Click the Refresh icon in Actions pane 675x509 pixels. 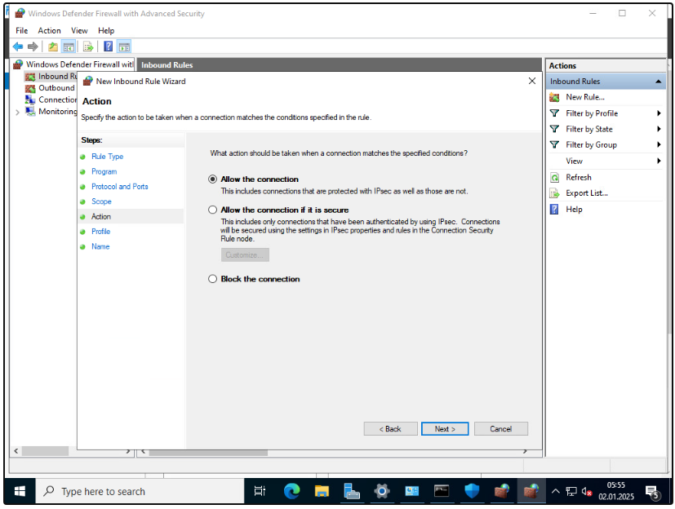(x=554, y=177)
